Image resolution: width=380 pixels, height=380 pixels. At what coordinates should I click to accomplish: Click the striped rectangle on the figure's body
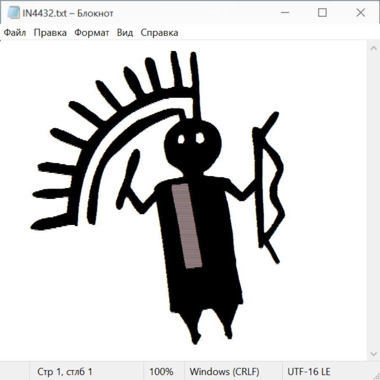click(x=187, y=226)
